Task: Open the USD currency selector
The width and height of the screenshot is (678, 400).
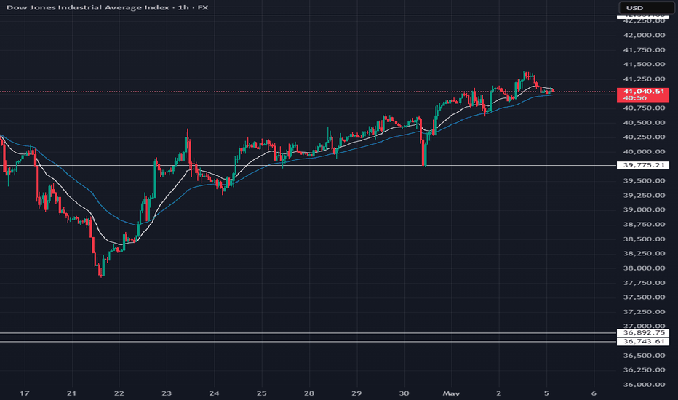Action: pyautogui.click(x=647, y=8)
